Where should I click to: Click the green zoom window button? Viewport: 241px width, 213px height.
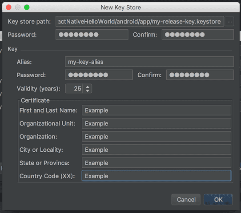coord(27,7)
